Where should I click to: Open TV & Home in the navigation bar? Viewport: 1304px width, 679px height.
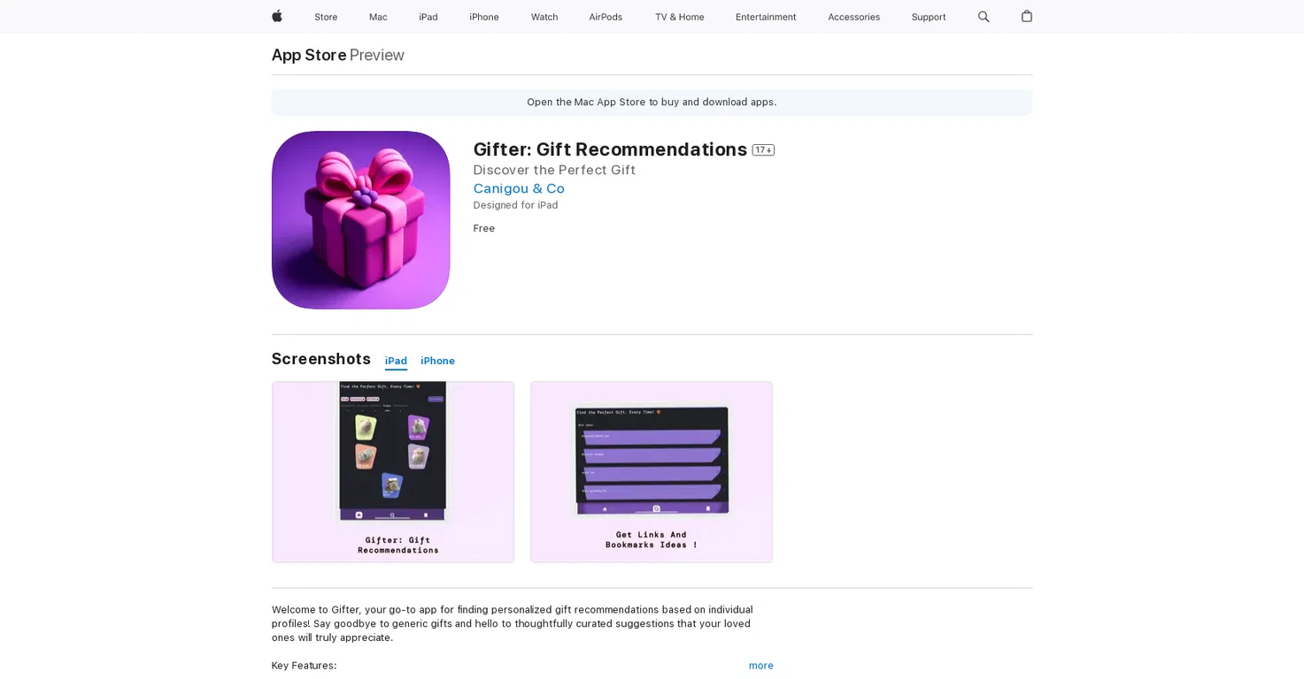680,17
